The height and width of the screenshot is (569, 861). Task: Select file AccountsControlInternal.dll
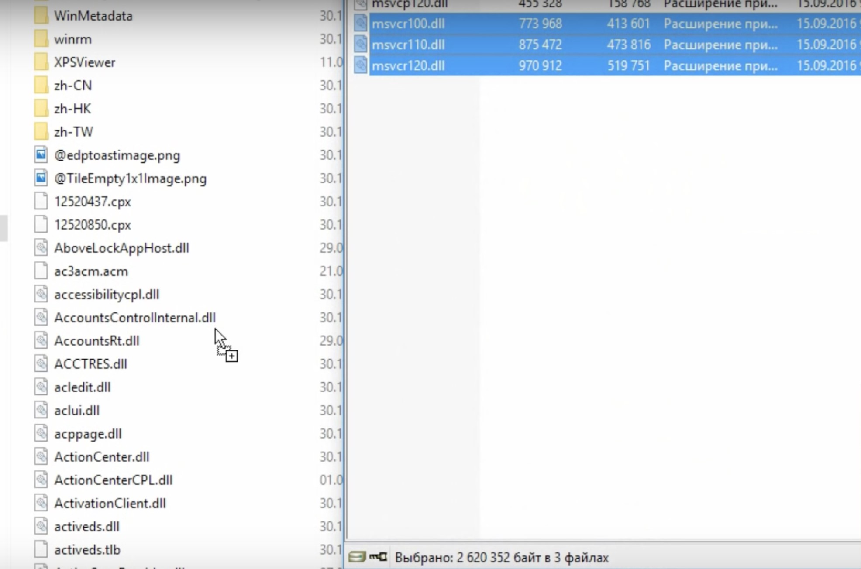[135, 318]
